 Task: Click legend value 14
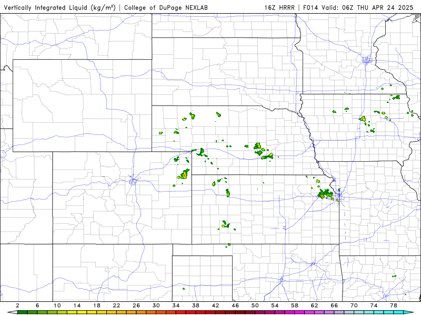point(77,306)
